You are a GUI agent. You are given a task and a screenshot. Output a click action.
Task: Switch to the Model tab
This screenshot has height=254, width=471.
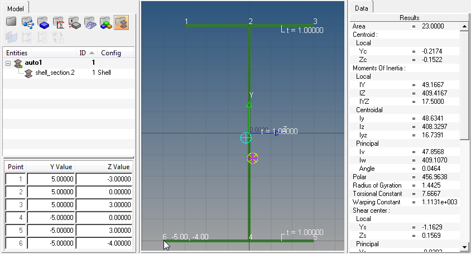pos(15,8)
